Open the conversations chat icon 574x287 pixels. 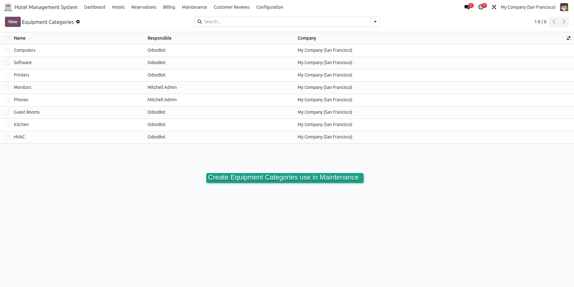467,7
